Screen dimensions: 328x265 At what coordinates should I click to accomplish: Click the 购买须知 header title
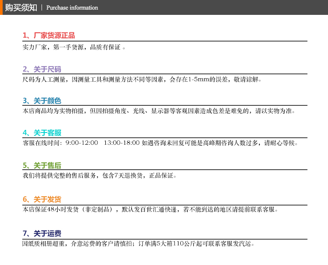[x=21, y=7]
